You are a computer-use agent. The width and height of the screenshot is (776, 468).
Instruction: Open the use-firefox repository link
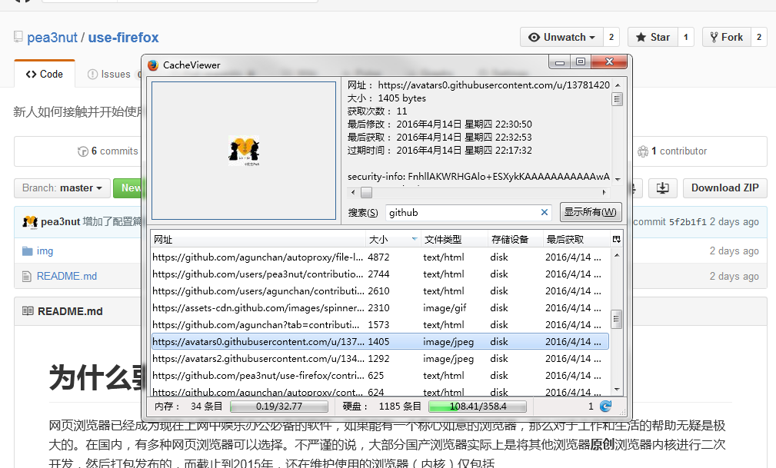point(123,38)
